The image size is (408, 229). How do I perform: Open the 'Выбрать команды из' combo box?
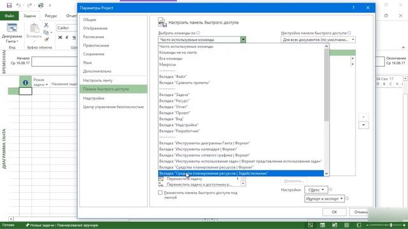click(202, 39)
